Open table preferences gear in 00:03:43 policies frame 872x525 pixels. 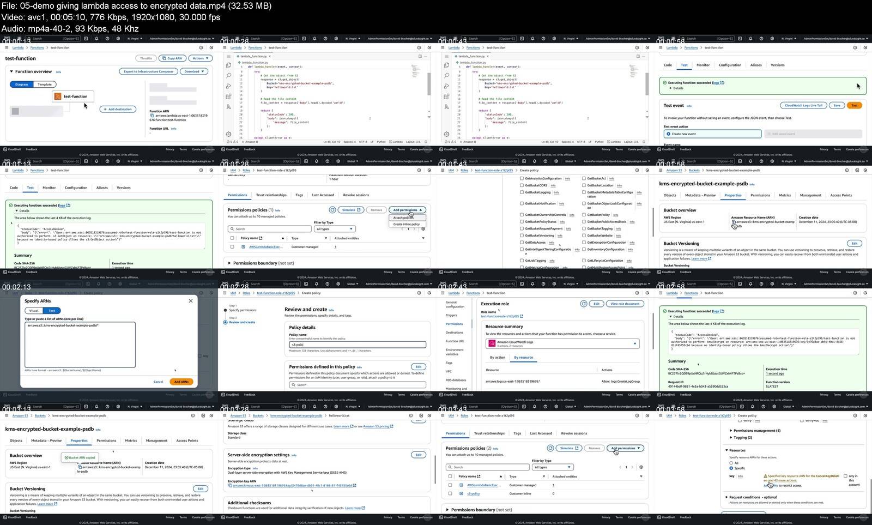(x=641, y=467)
